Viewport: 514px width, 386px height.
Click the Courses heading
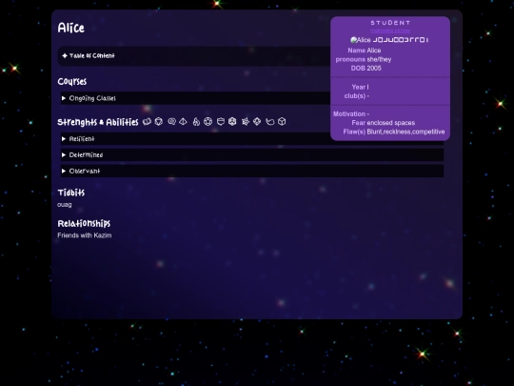[x=72, y=81]
